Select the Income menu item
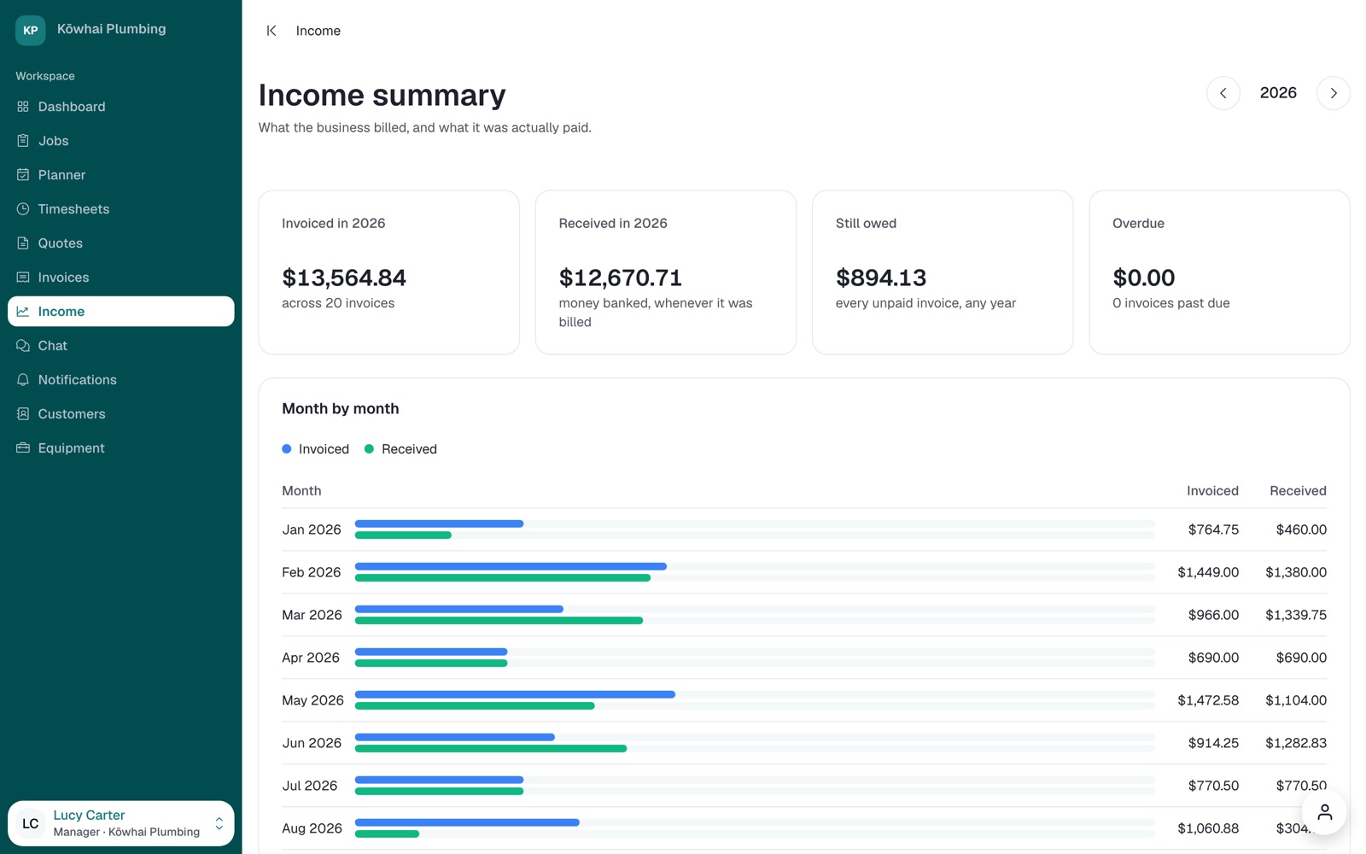 tap(121, 312)
